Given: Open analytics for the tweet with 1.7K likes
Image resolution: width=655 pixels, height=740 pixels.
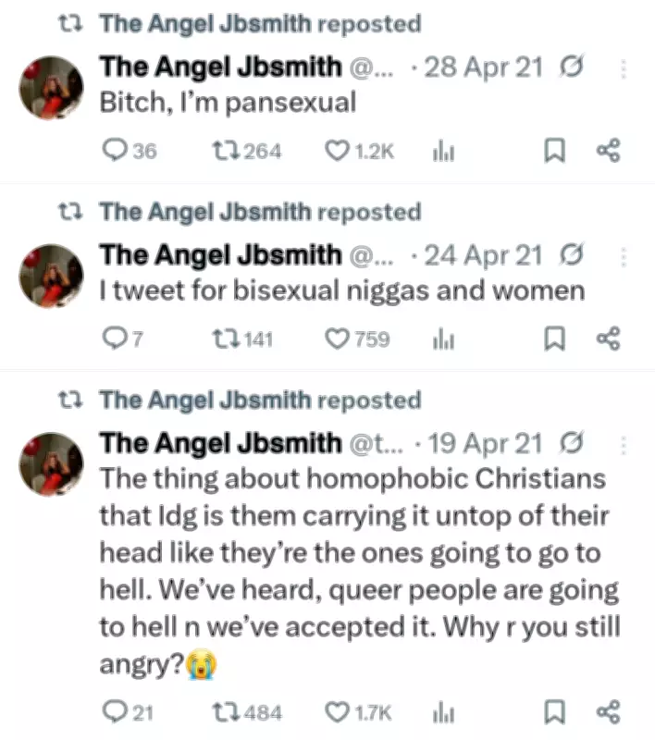Looking at the screenshot, I should pyautogui.click(x=441, y=712).
